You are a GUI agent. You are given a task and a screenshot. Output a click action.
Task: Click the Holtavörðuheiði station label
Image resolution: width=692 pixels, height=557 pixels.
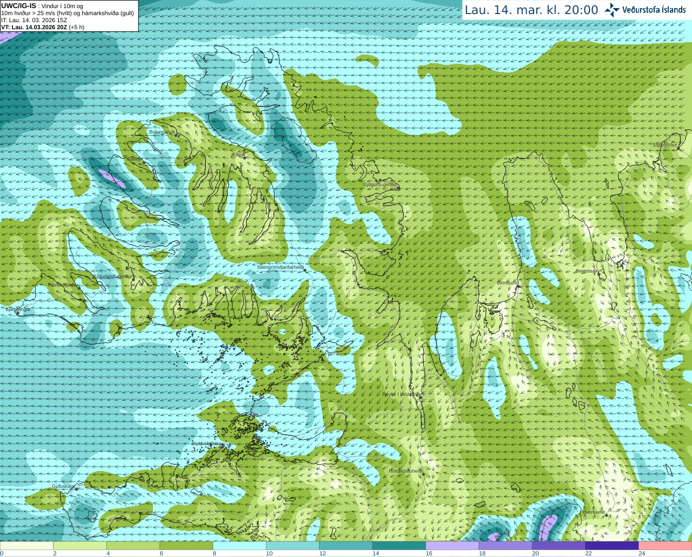405,471
